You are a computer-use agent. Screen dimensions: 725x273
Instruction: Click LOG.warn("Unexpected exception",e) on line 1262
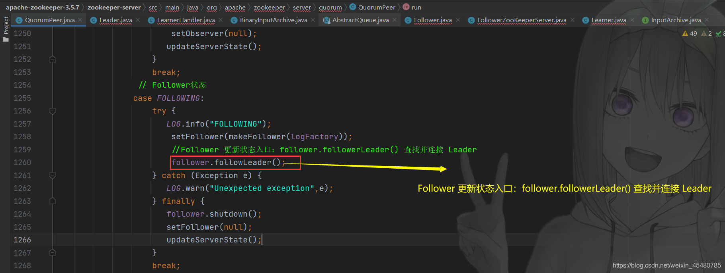(x=250, y=188)
